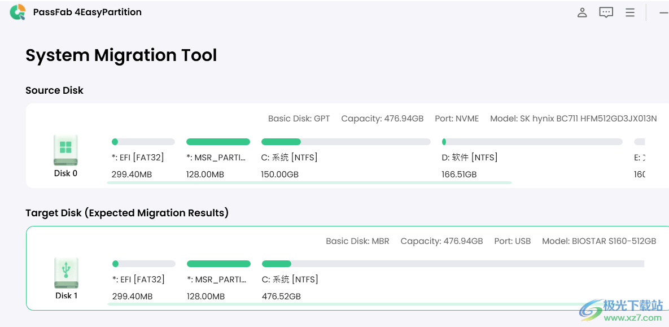Click the PassFab 4EasyPartition logo icon
This screenshot has width=669, height=327.
[18, 12]
